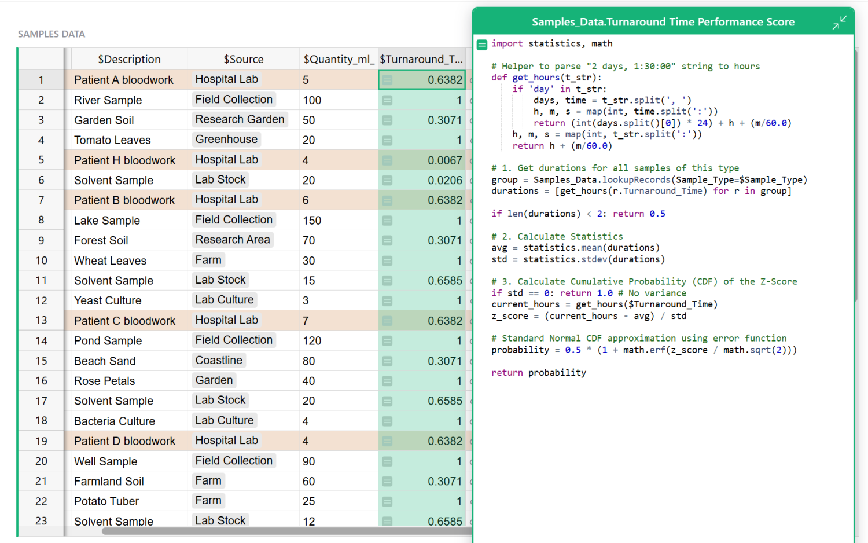Click the formula icon in row 23's turnaround cell
The width and height of the screenshot is (868, 543).
pyautogui.click(x=387, y=521)
